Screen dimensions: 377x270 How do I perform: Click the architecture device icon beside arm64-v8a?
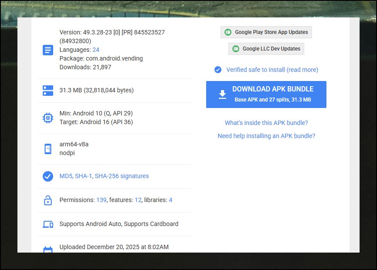point(48,148)
